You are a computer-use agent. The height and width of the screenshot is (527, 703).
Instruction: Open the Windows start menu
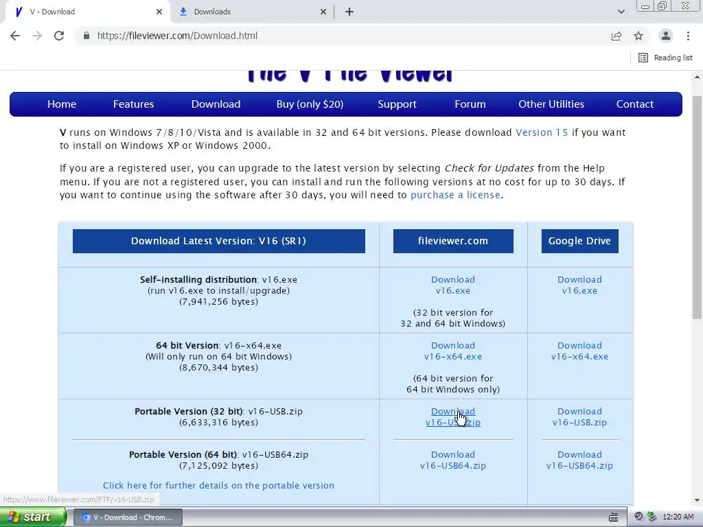tap(33, 517)
